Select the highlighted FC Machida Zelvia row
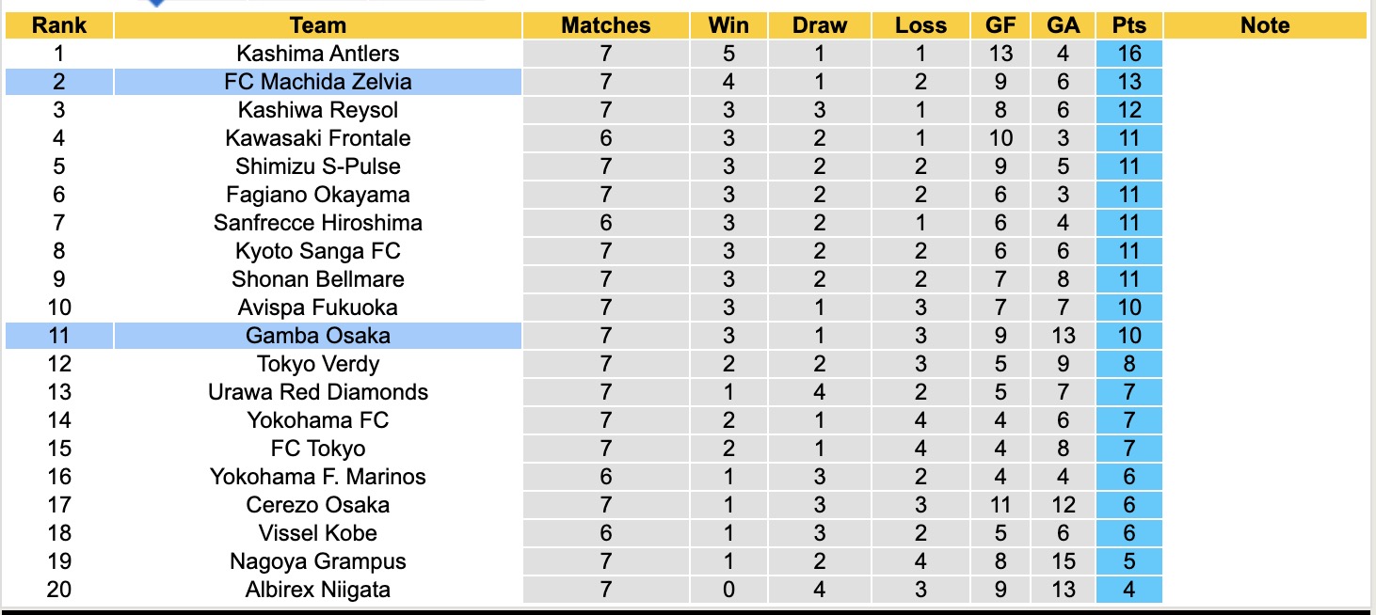The image size is (1376, 615). pyautogui.click(x=318, y=82)
